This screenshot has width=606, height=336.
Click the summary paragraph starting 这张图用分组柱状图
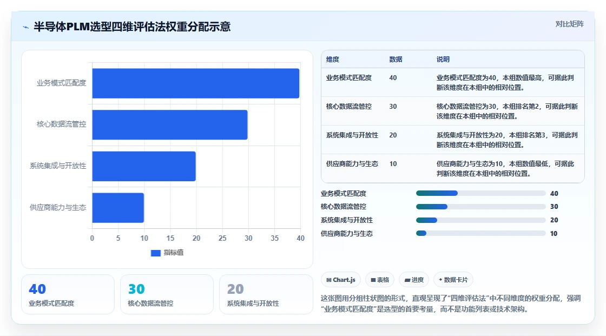pyautogui.click(x=451, y=304)
